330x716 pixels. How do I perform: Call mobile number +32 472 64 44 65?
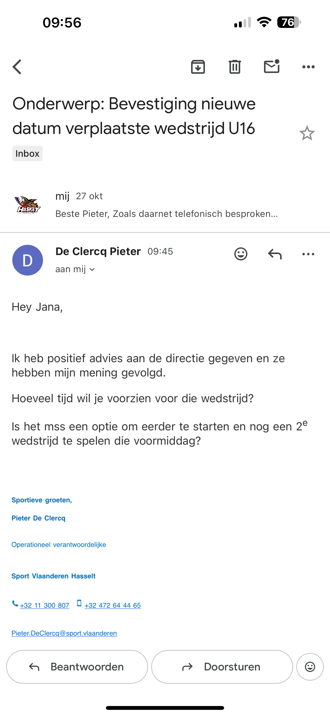click(113, 605)
